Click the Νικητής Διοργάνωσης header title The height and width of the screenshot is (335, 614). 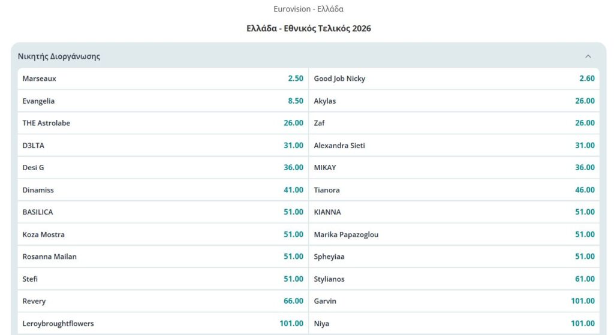point(59,56)
